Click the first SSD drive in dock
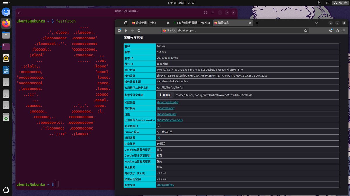This screenshot has height=196, width=350. [6, 82]
